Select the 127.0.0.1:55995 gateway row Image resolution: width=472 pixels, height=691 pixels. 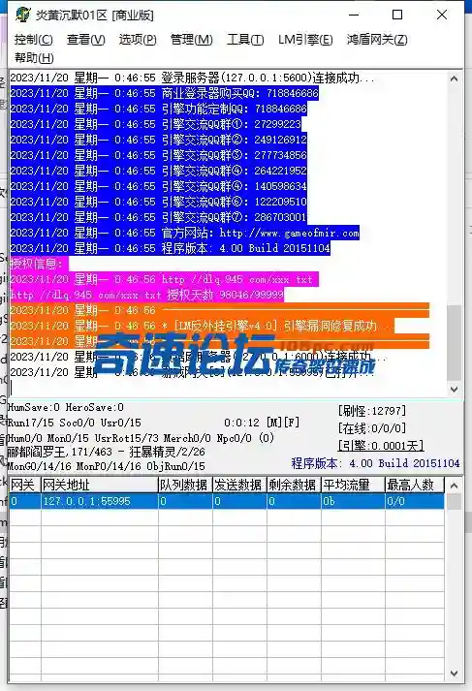point(227,501)
